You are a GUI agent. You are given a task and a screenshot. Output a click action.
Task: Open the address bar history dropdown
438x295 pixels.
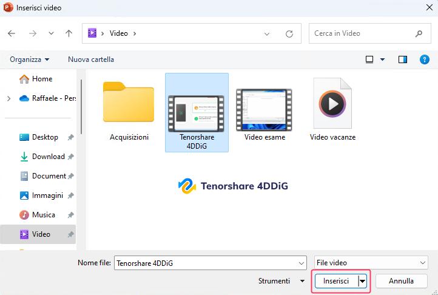point(267,34)
